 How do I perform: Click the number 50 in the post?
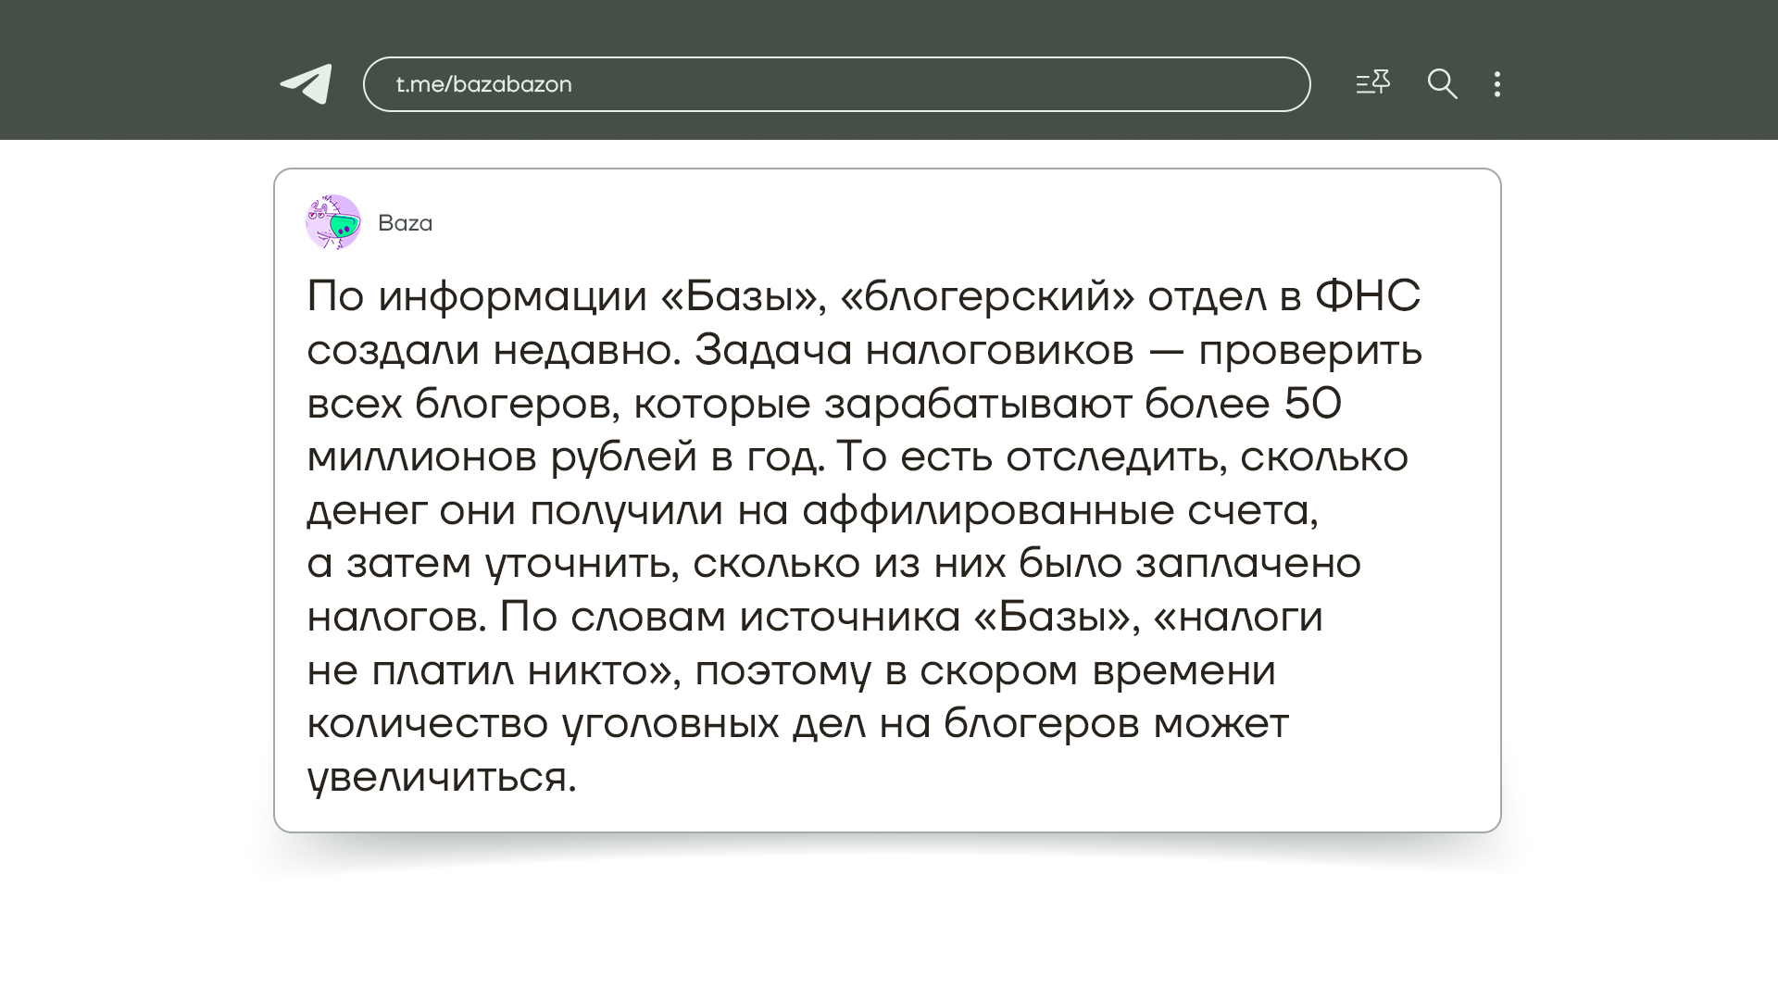[x=1311, y=404]
